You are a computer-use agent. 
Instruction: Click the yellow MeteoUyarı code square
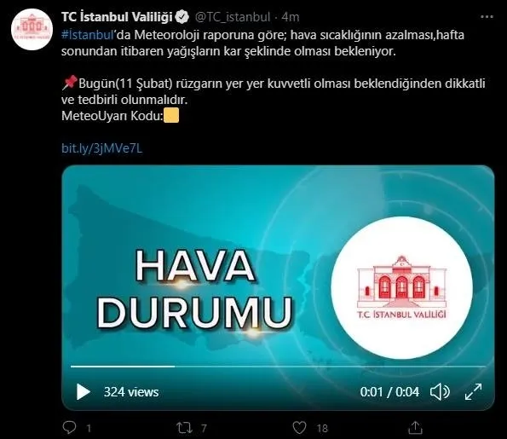171,116
